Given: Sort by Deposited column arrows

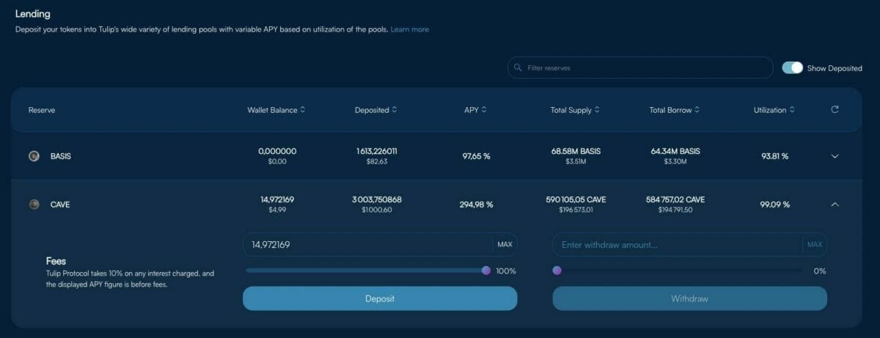Looking at the screenshot, I should coord(395,110).
